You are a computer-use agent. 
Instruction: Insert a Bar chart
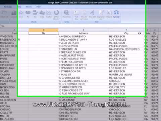(35, 14)
